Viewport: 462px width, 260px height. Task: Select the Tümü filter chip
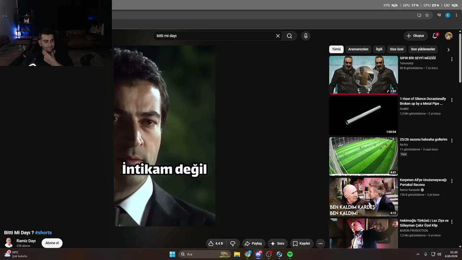pyautogui.click(x=336, y=49)
